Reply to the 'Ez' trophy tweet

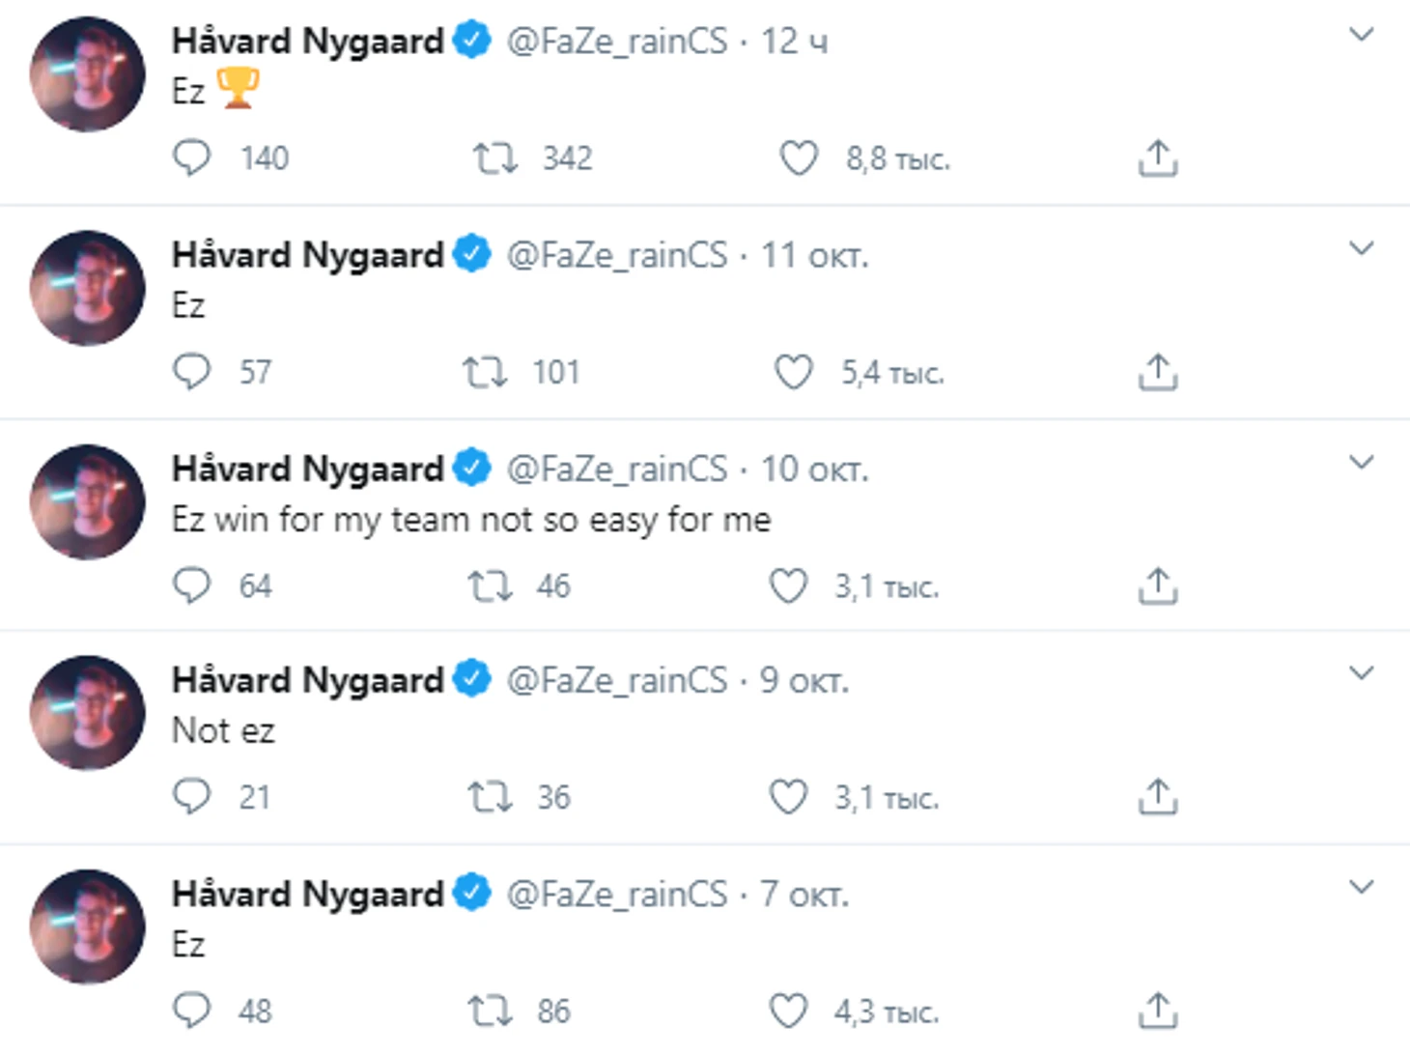click(191, 157)
